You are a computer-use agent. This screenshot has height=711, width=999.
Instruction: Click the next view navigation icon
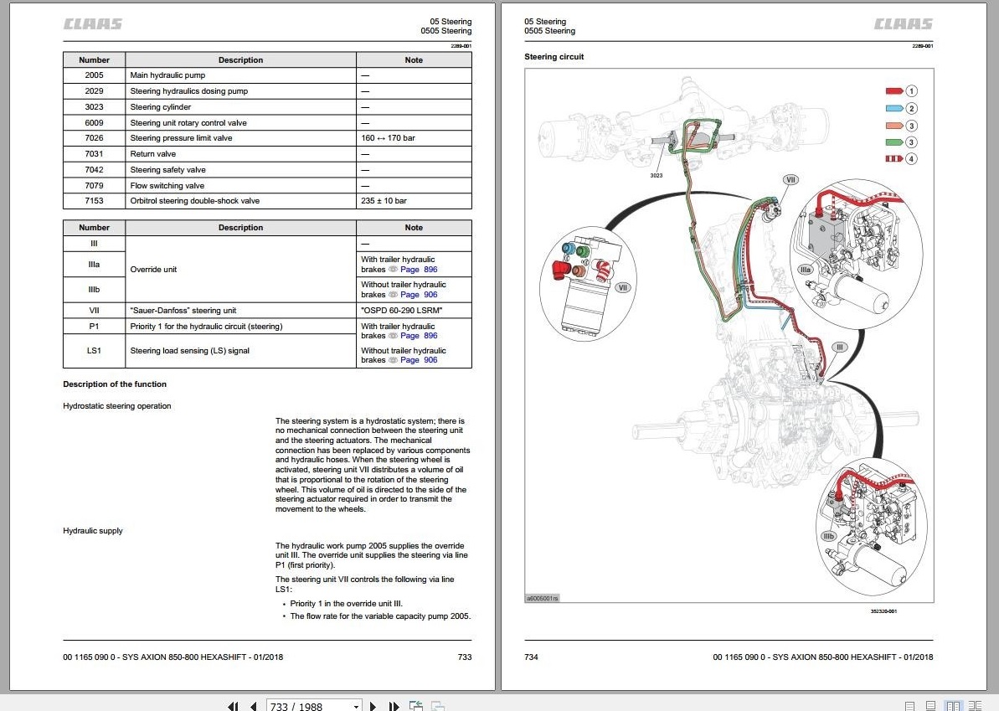coord(438,705)
